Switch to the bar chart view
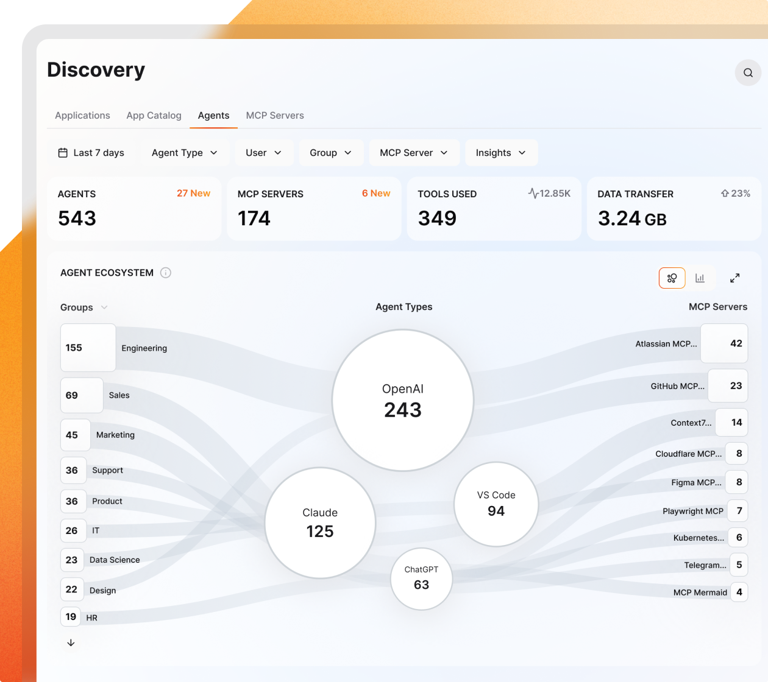This screenshot has width=768, height=682. [x=700, y=278]
